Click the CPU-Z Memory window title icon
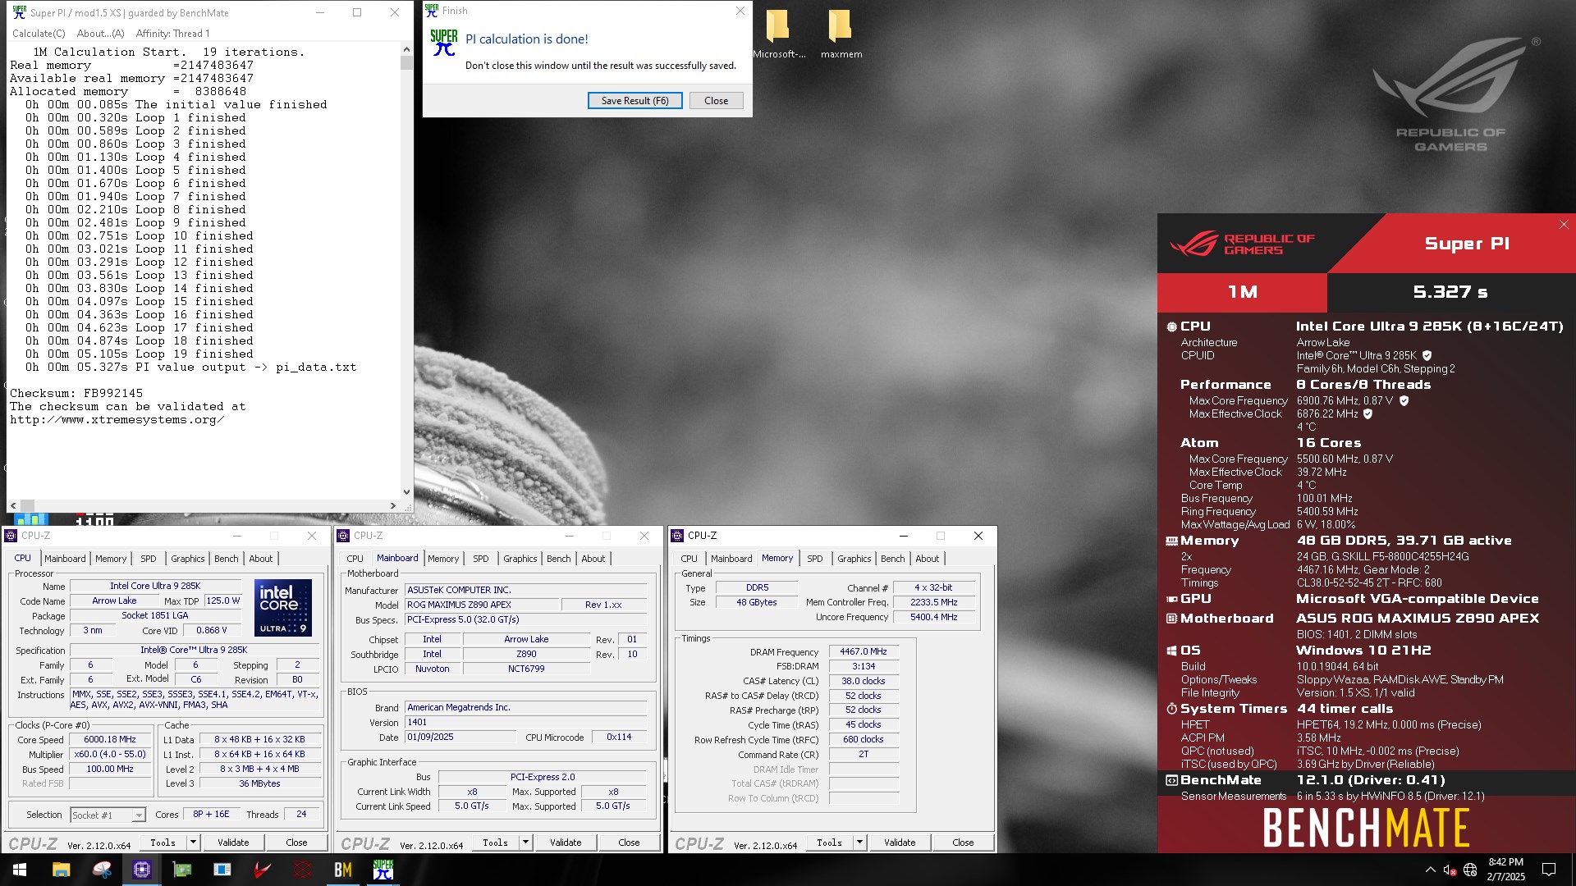The height and width of the screenshot is (886, 1576). pos(677,536)
